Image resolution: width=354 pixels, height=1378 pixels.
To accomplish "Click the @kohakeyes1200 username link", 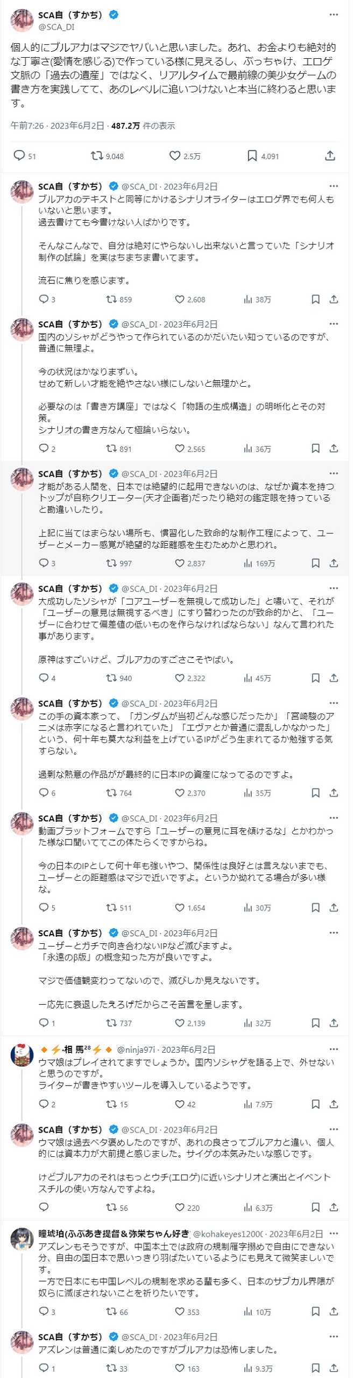I will click(x=228, y=1234).
